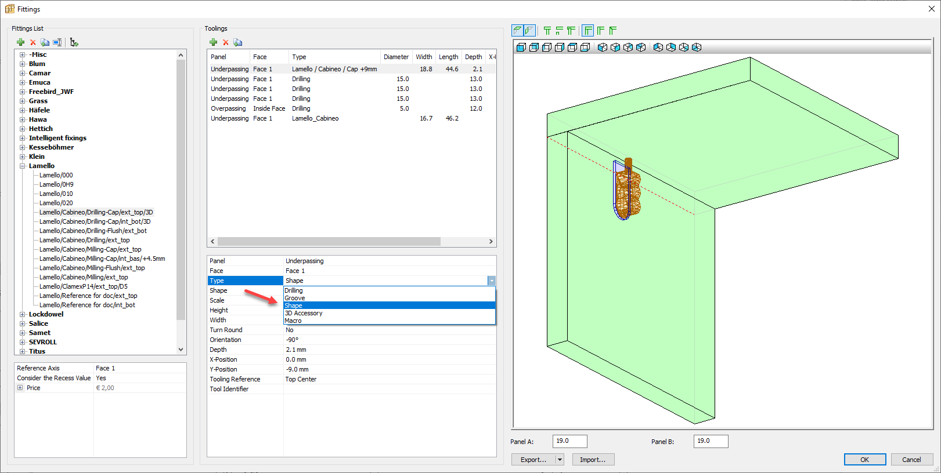Click the Toolings table horizontal scrollbar thumb
The image size is (941, 473).
pos(329,241)
